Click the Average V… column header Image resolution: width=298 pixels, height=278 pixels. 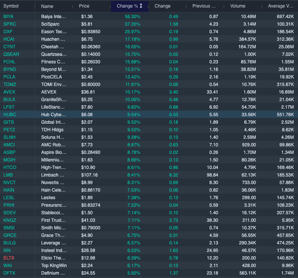(x=281, y=6)
